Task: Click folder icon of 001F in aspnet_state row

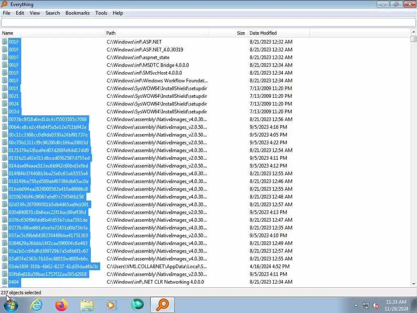Action: (4, 57)
